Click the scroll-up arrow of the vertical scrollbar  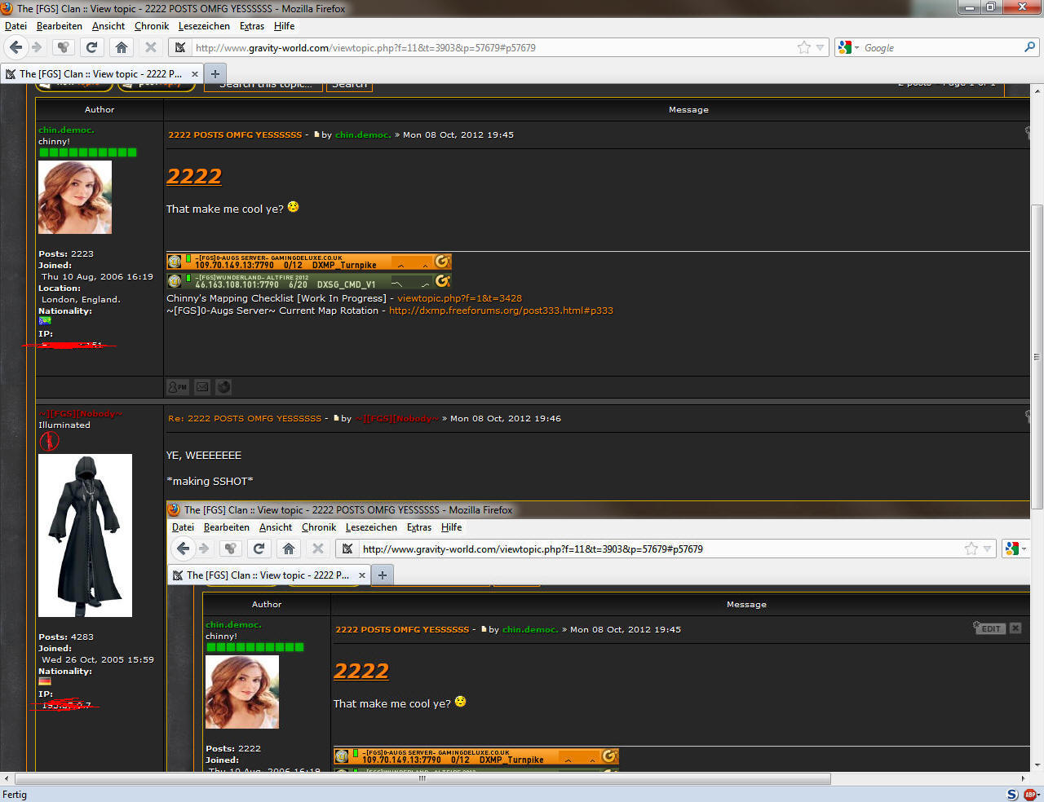coord(1037,90)
